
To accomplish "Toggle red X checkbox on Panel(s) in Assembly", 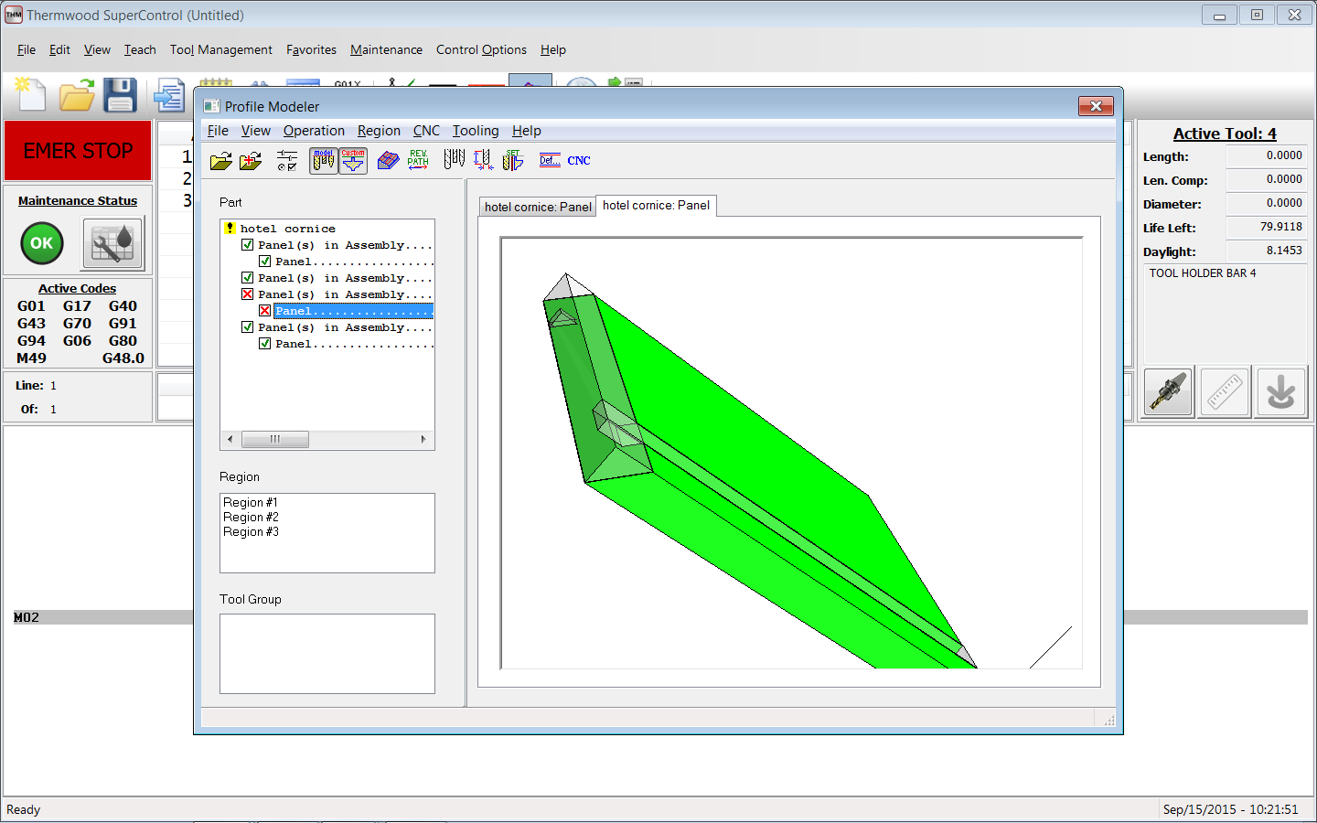I will pyautogui.click(x=247, y=294).
